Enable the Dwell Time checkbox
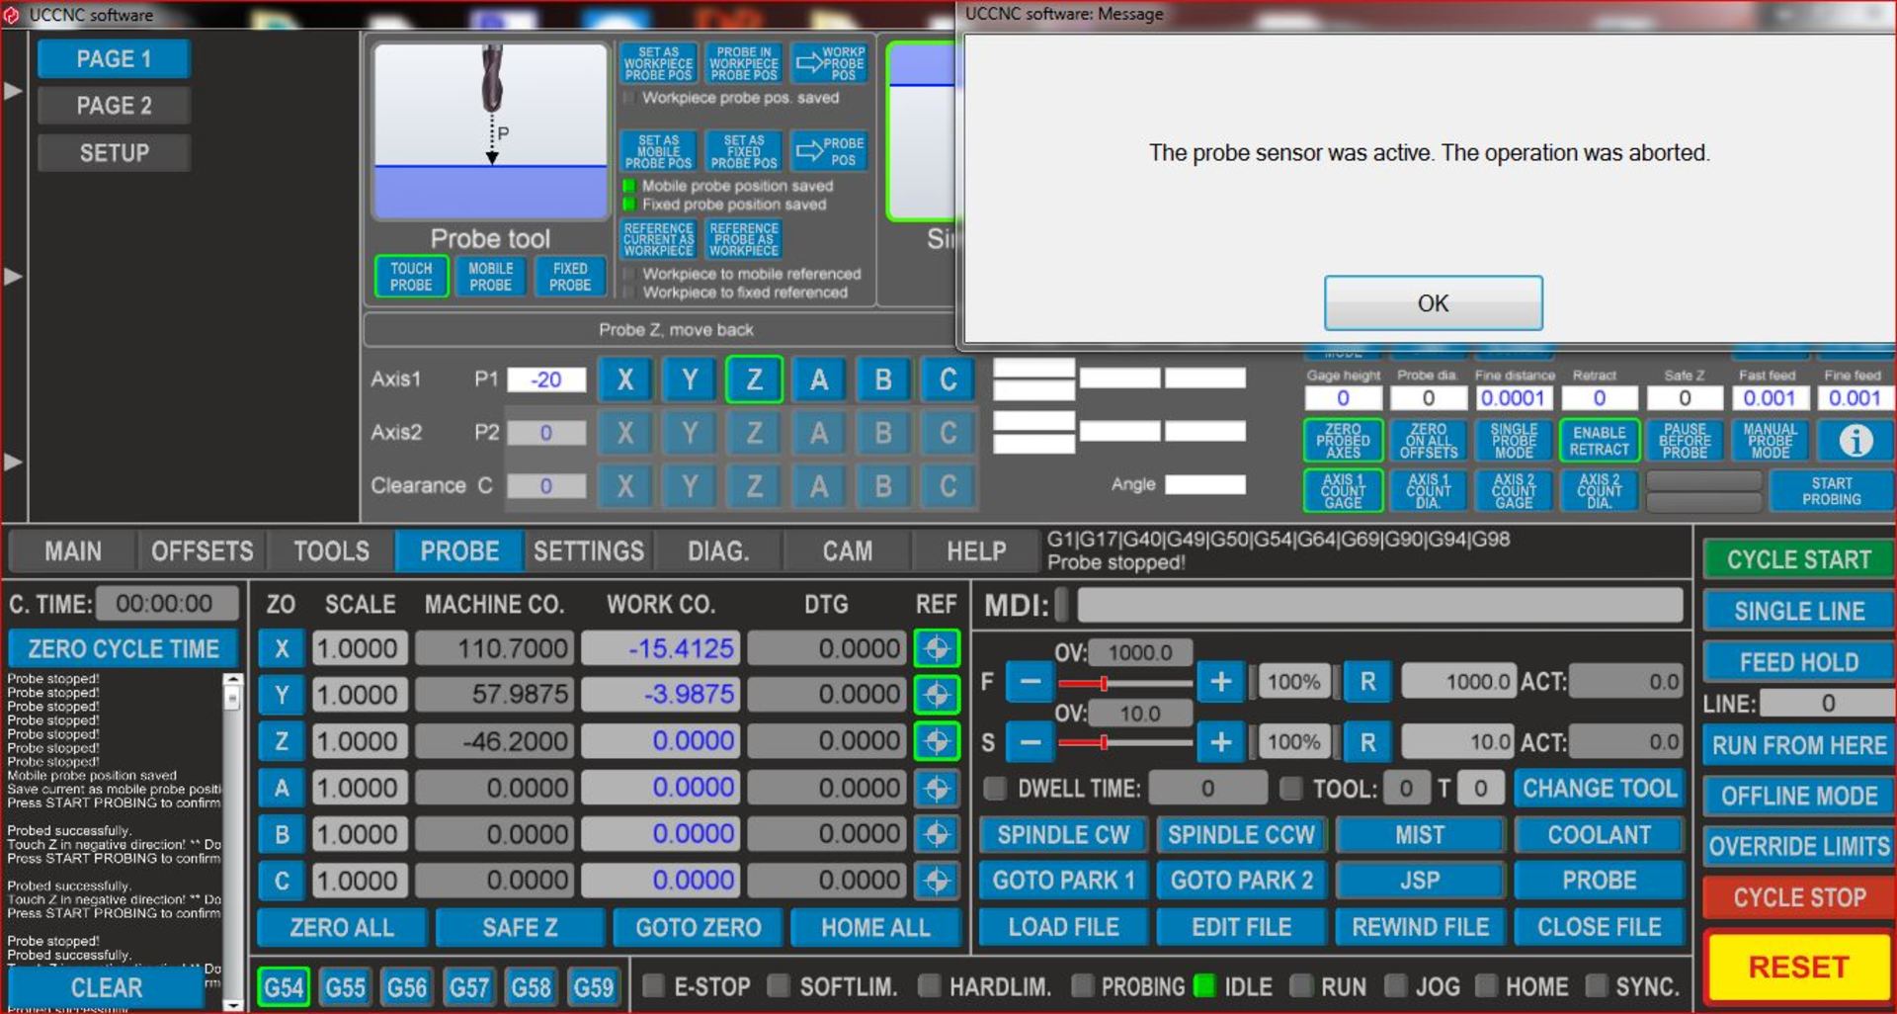 click(x=996, y=789)
